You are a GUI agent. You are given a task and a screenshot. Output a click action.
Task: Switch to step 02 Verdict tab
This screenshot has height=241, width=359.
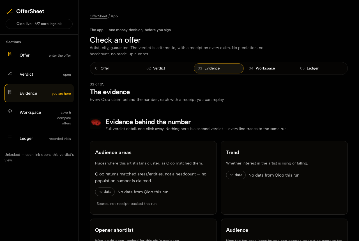pyautogui.click(x=167, y=68)
